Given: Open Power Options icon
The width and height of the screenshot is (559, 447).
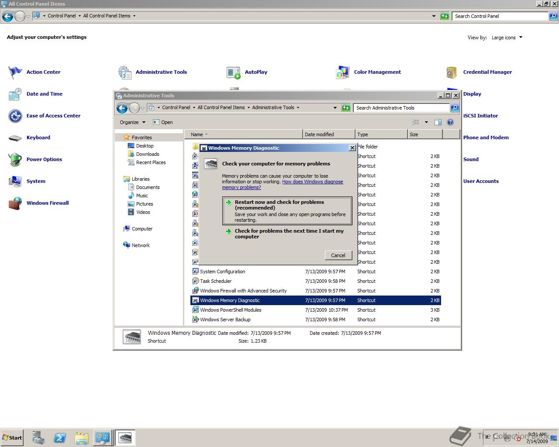Looking at the screenshot, I should tap(15, 159).
